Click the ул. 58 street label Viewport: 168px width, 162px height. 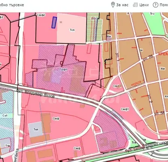click(x=159, y=113)
